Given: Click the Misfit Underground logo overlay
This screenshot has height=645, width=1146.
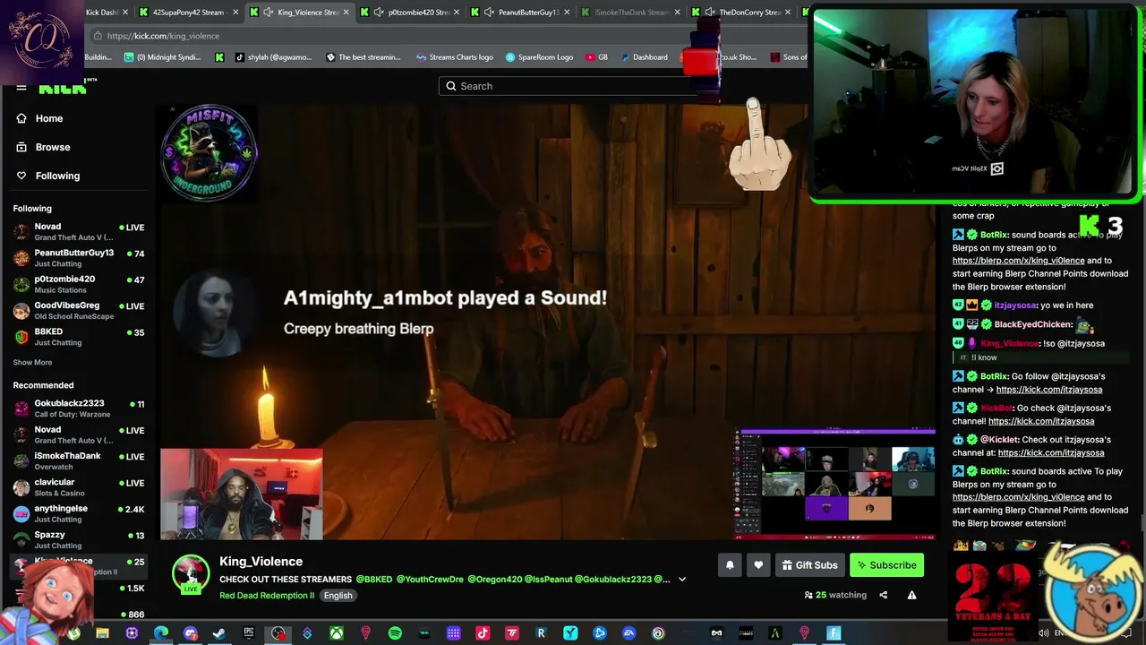Looking at the screenshot, I should pyautogui.click(x=210, y=152).
